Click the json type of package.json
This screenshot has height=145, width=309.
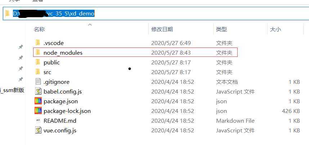(x=221, y=102)
